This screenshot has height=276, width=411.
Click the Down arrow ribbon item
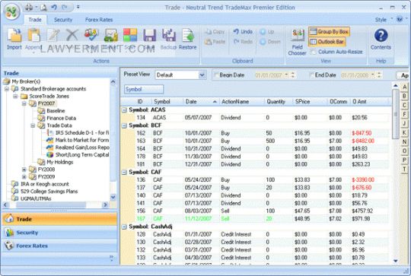point(270,42)
